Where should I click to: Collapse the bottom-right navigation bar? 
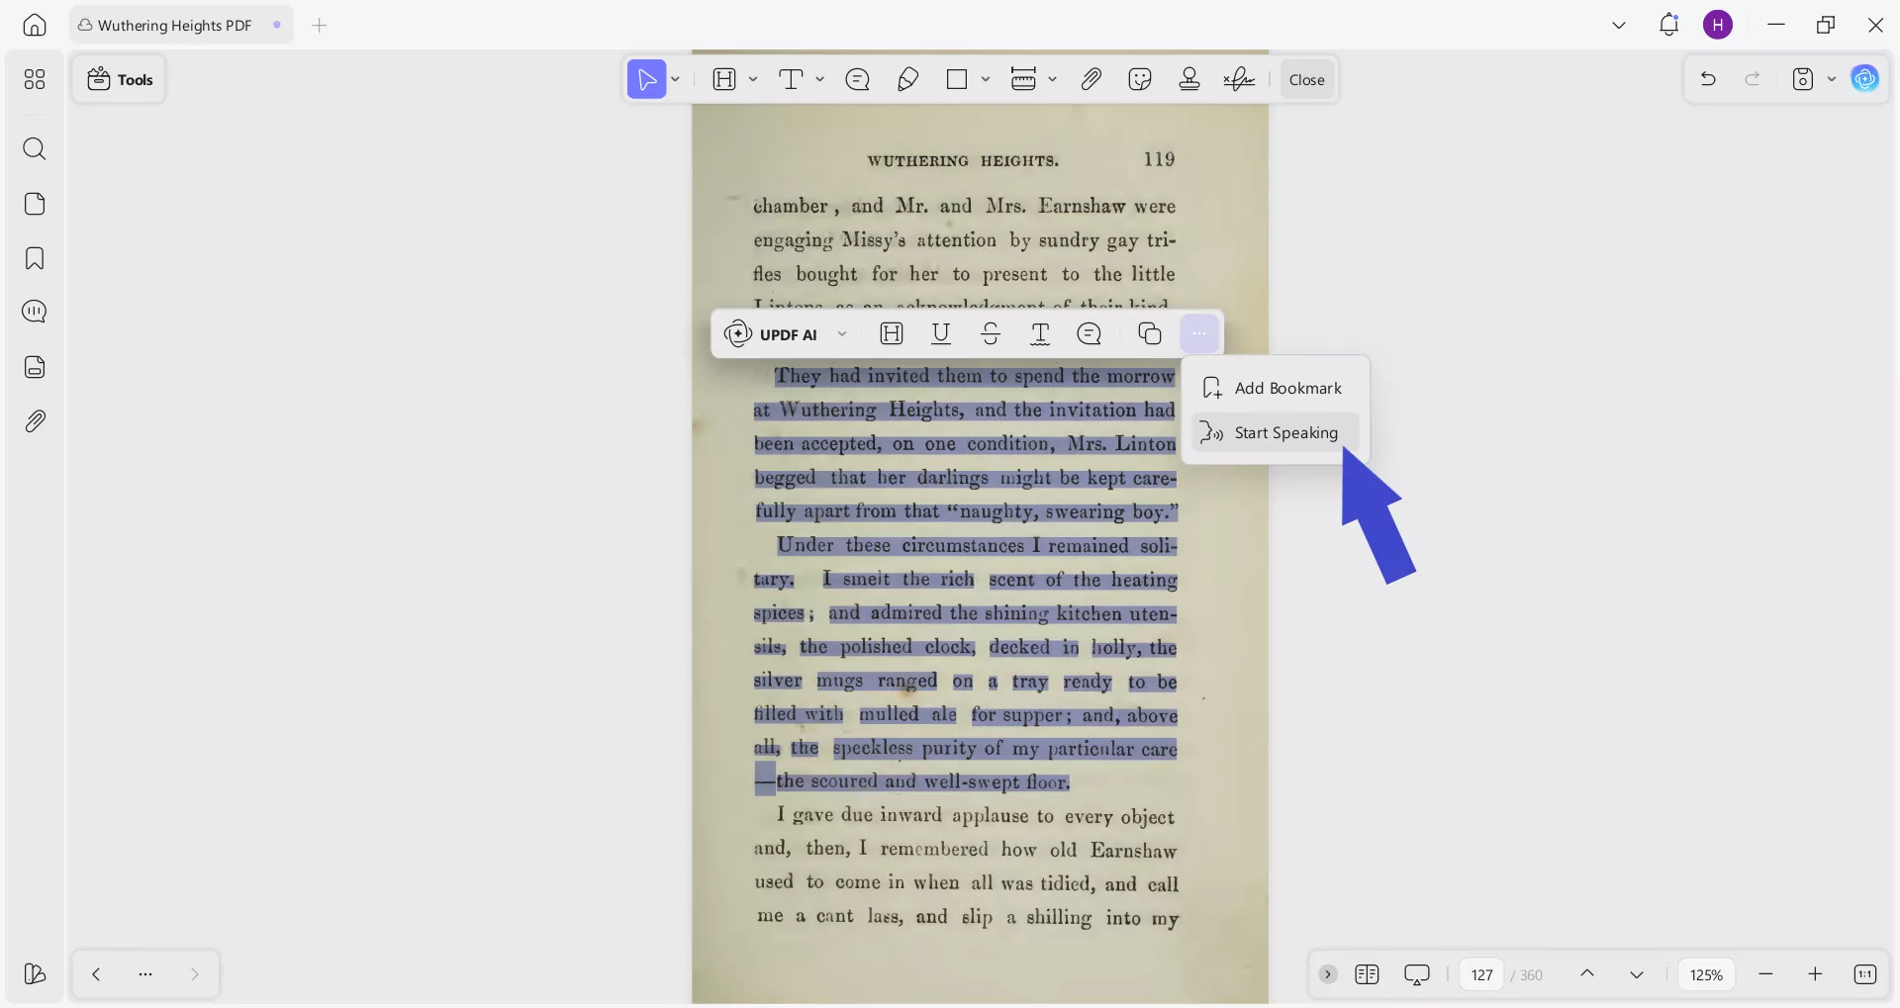(1328, 974)
